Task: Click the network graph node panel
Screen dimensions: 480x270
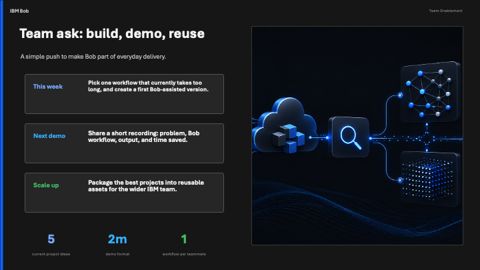Action: click(x=430, y=92)
